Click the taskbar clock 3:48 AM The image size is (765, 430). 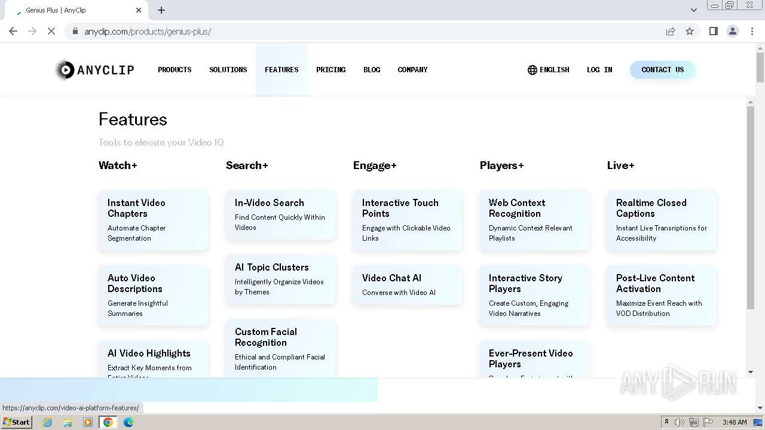[734, 422]
